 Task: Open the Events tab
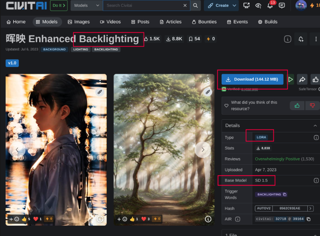tap(237, 22)
